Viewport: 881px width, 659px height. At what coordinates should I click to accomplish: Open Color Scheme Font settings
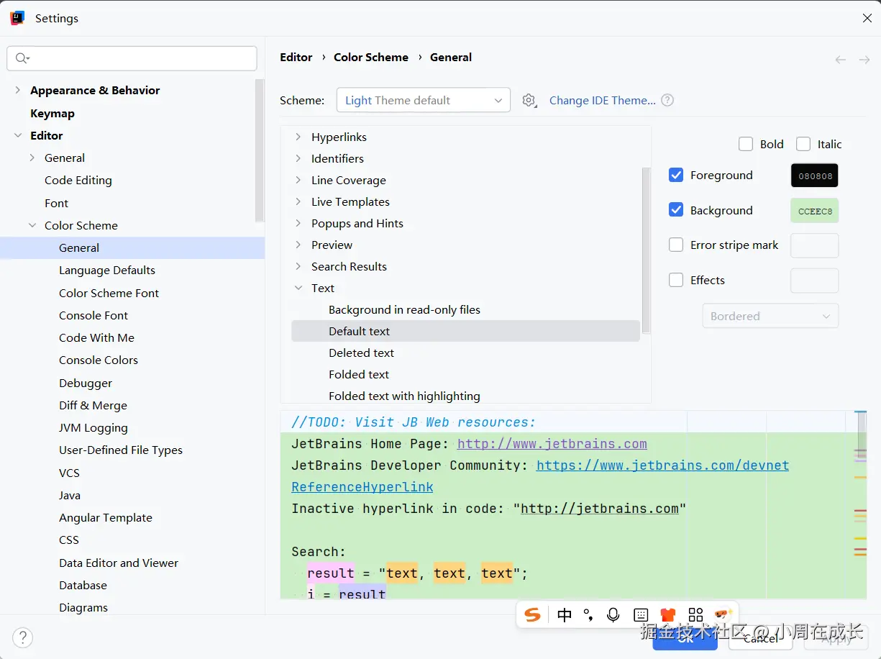[x=109, y=293]
